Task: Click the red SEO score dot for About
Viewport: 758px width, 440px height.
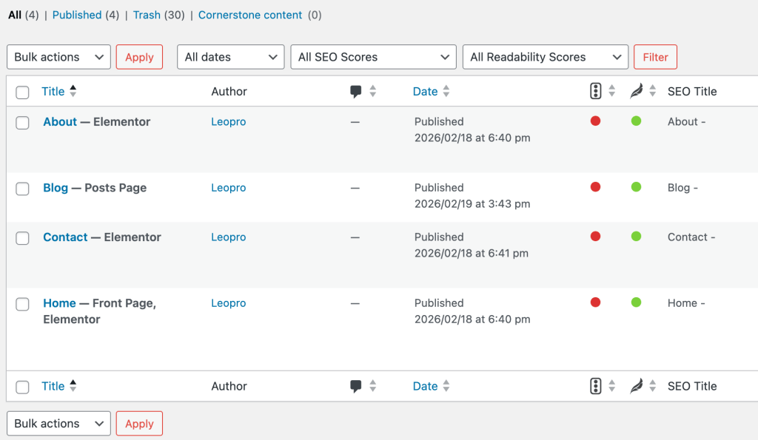Action: click(596, 121)
